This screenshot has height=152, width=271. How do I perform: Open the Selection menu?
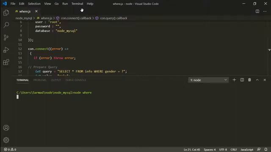(x=34, y=4)
